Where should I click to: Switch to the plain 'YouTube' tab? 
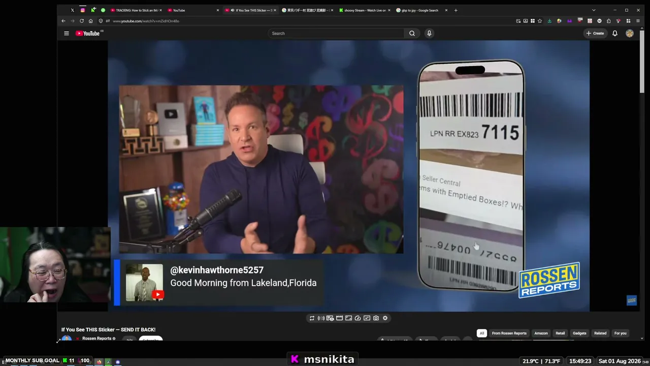tap(193, 10)
